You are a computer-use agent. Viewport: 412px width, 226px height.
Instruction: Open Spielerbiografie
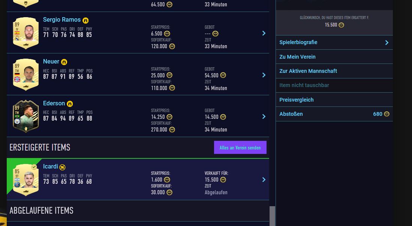(x=334, y=43)
